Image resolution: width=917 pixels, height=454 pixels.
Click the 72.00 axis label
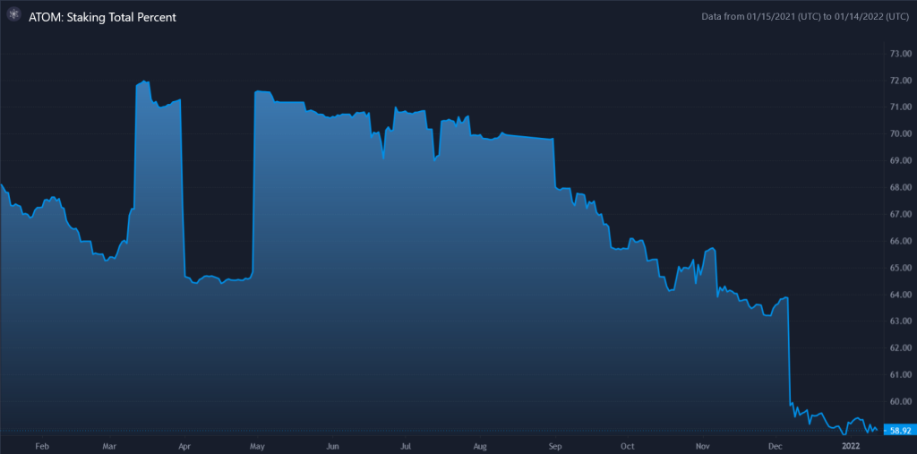901,81
